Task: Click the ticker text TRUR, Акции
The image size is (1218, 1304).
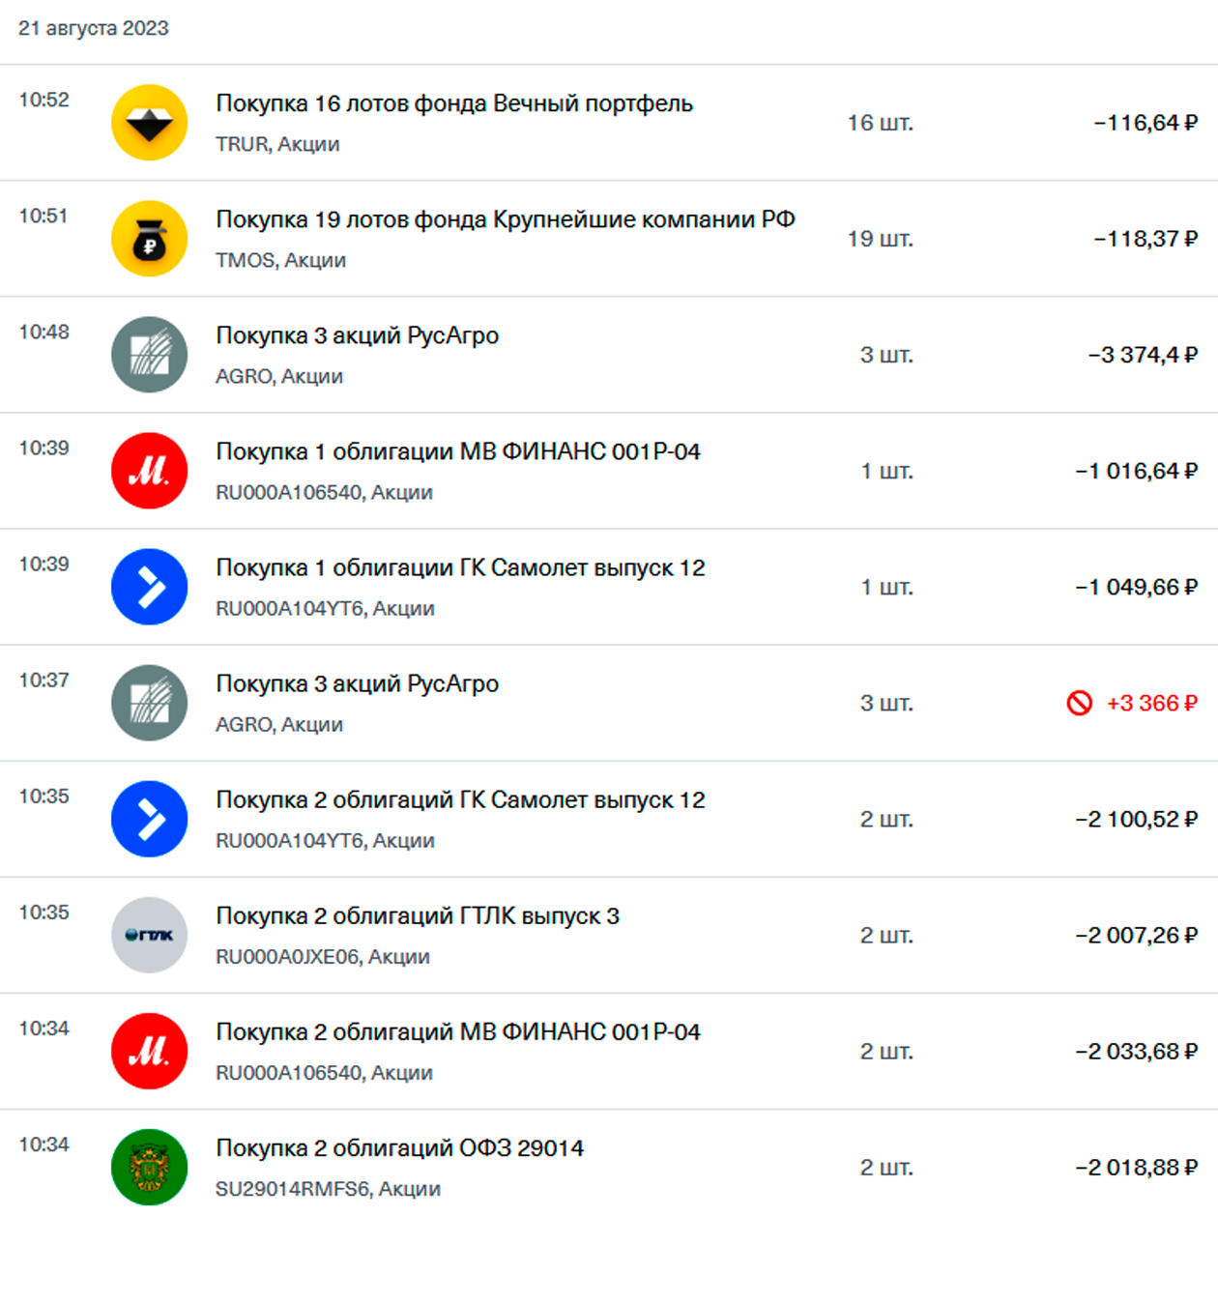Action: [277, 144]
